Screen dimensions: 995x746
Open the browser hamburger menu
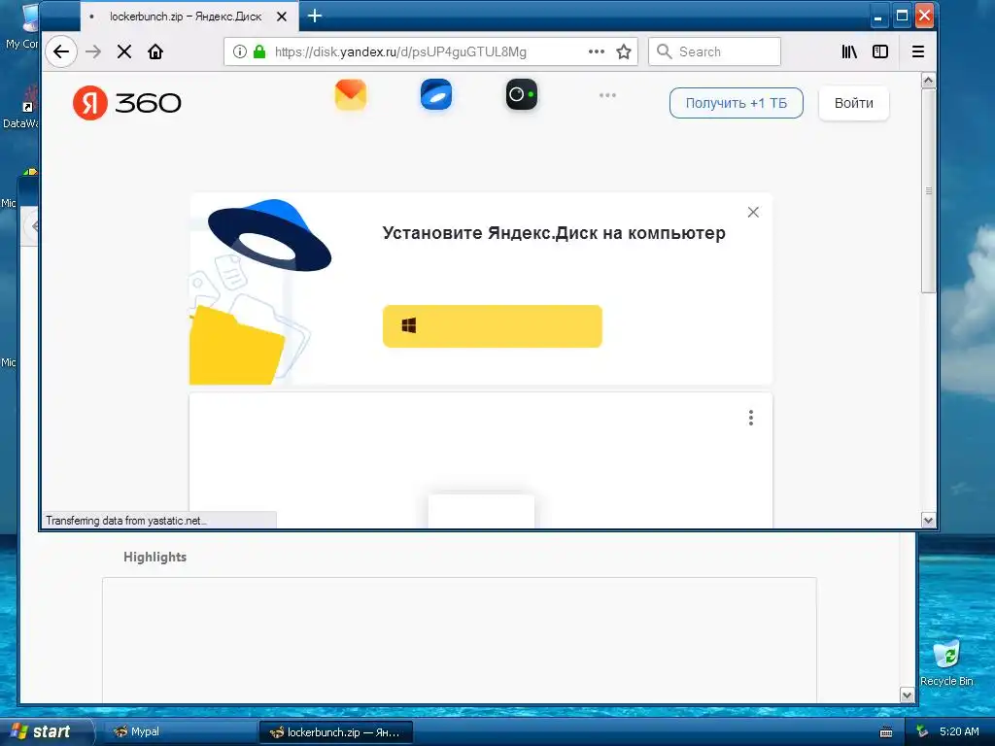pos(917,51)
